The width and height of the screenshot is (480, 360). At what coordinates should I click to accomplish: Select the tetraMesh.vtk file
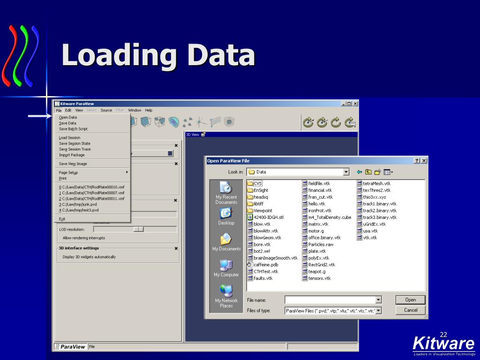(374, 183)
